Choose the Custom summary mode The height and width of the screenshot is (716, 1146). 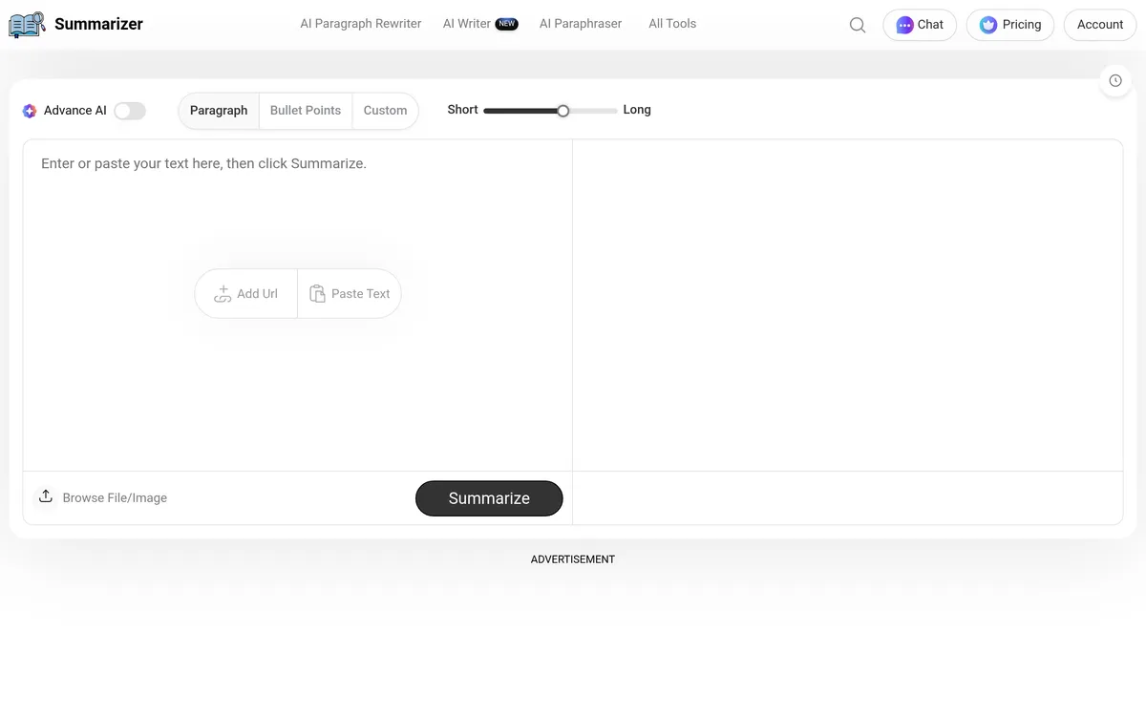tap(385, 111)
